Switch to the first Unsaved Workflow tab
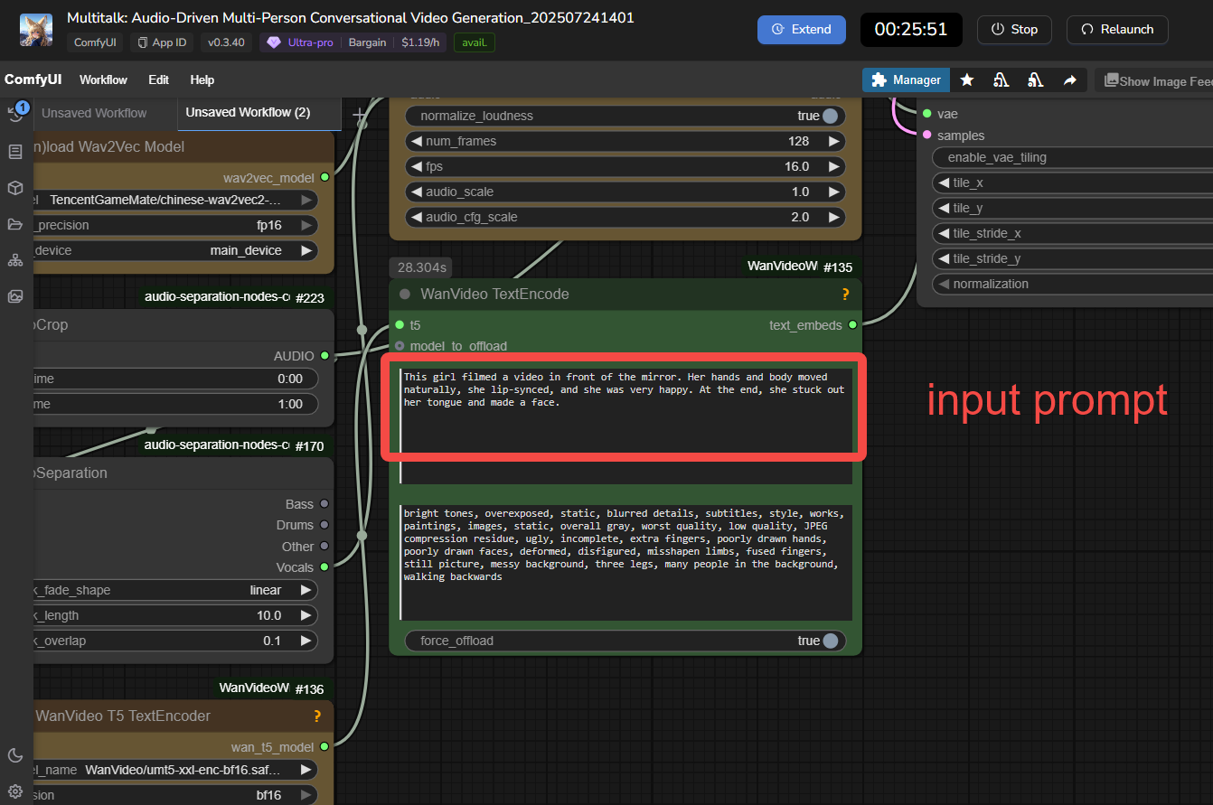This screenshot has width=1213, height=805. click(94, 113)
